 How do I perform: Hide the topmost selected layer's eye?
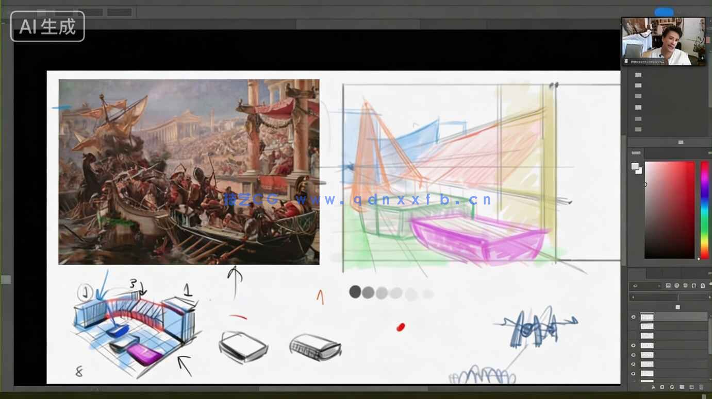point(634,317)
